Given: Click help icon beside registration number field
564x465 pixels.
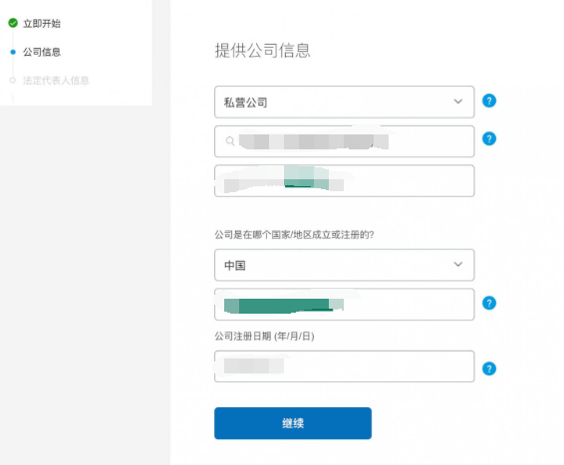Looking at the screenshot, I should [489, 303].
